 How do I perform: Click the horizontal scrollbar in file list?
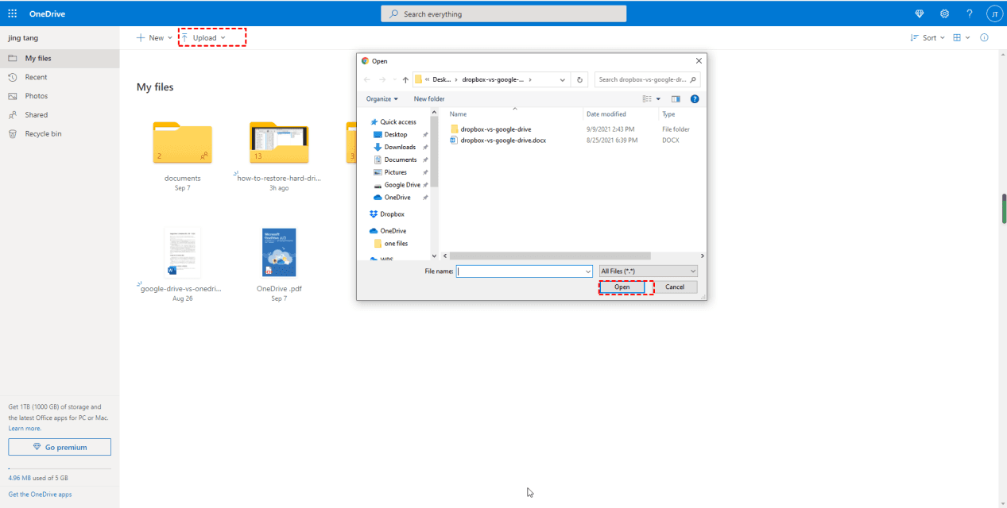click(x=548, y=256)
